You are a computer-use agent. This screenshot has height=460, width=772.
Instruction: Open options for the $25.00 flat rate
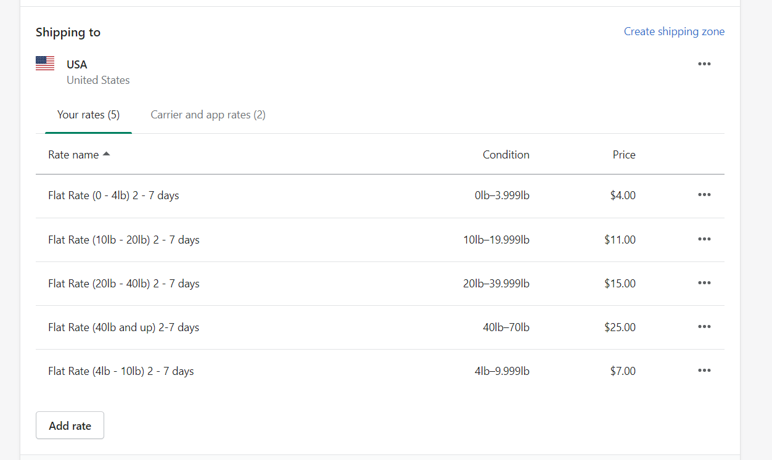point(704,327)
